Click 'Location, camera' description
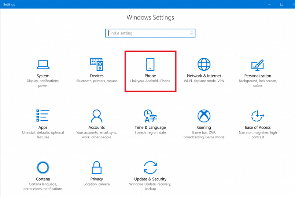Image resolution: width=295 pixels, height=197 pixels. pyautogui.click(x=96, y=184)
